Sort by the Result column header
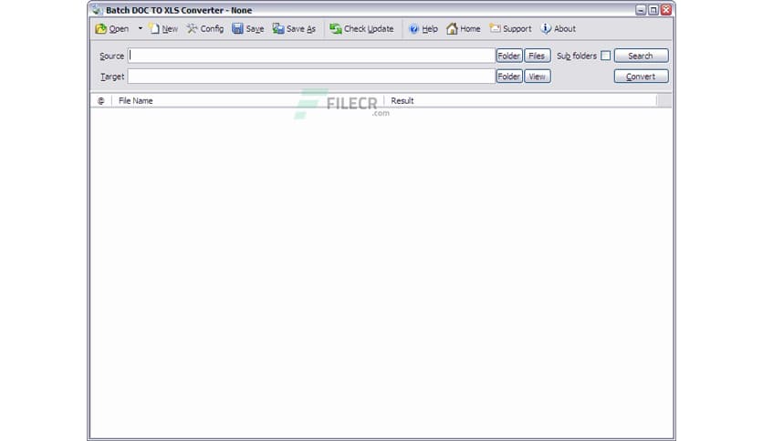This screenshot has height=441, width=763. click(519, 100)
